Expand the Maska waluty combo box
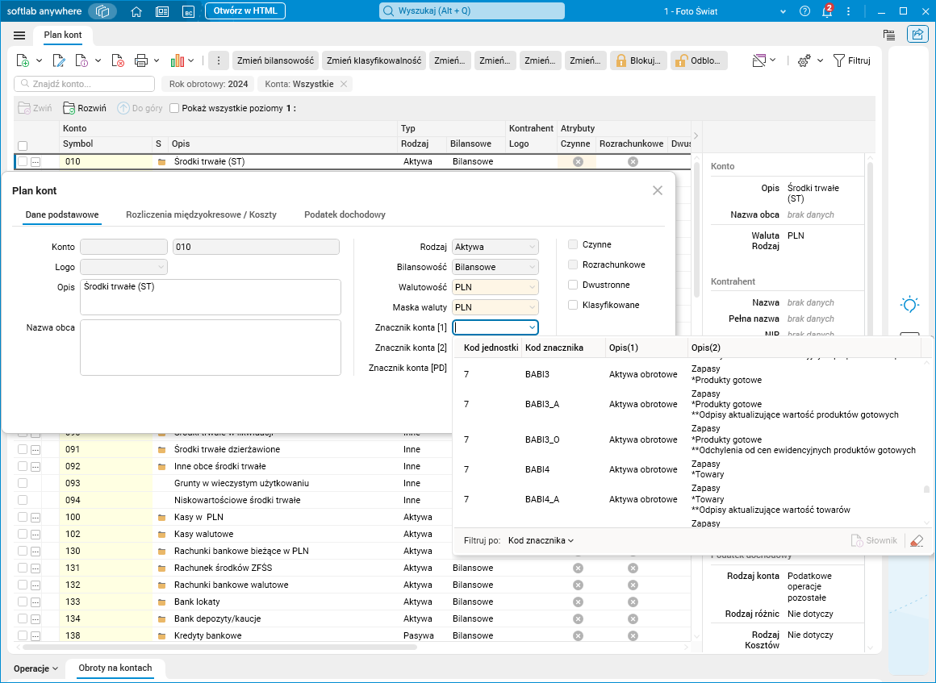This screenshot has width=936, height=683. (x=495, y=307)
